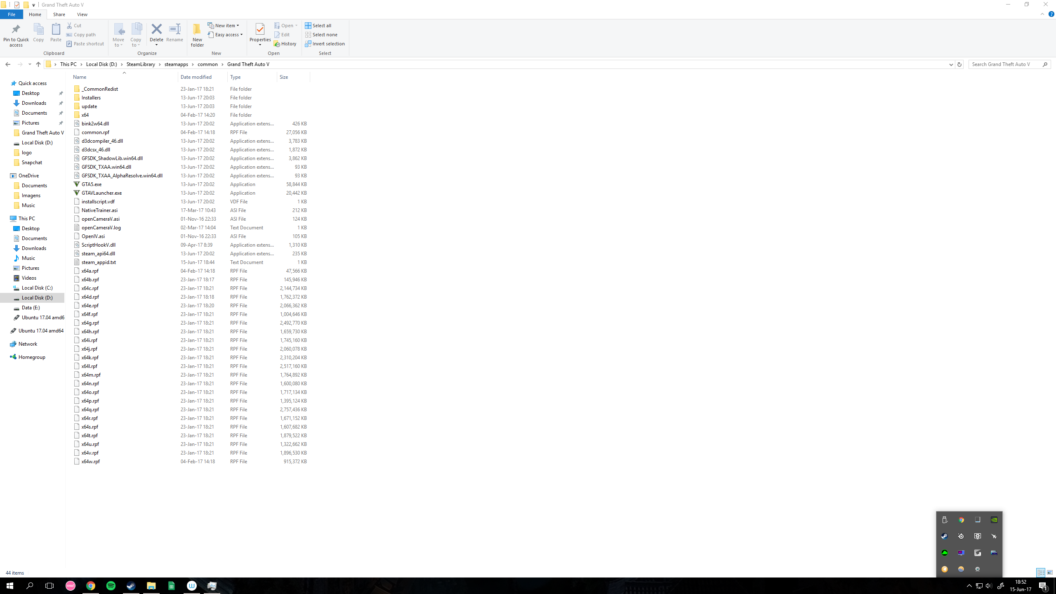Switch to the View ribbon tab

(x=82, y=14)
